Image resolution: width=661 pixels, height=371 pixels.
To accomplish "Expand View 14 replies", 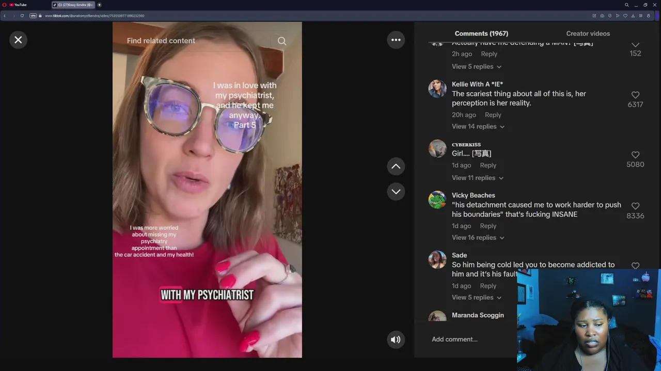I will (x=478, y=126).
